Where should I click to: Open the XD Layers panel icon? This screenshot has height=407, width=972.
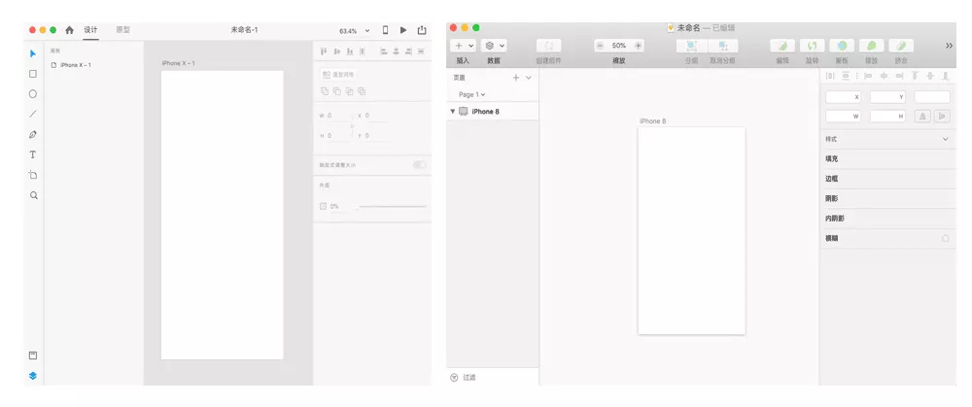click(33, 375)
